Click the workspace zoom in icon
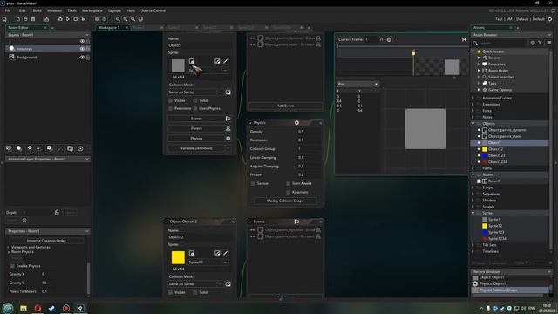 (x=126, y=19)
